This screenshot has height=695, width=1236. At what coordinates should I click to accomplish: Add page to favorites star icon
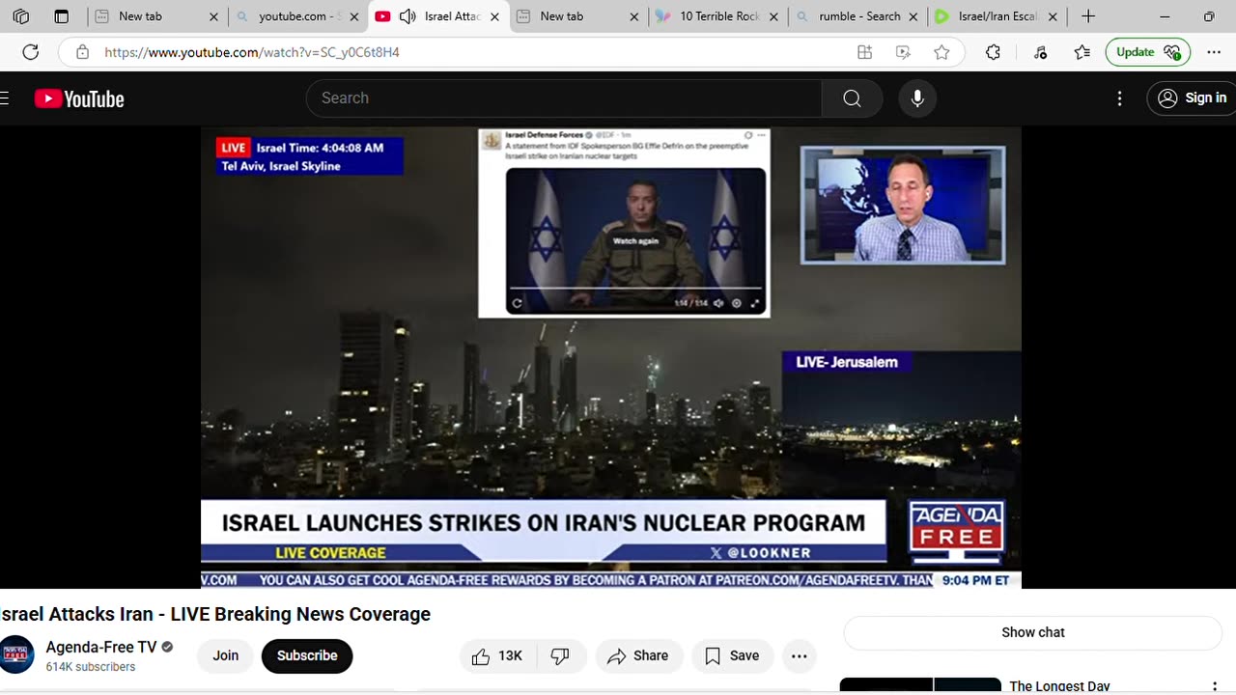point(941,52)
